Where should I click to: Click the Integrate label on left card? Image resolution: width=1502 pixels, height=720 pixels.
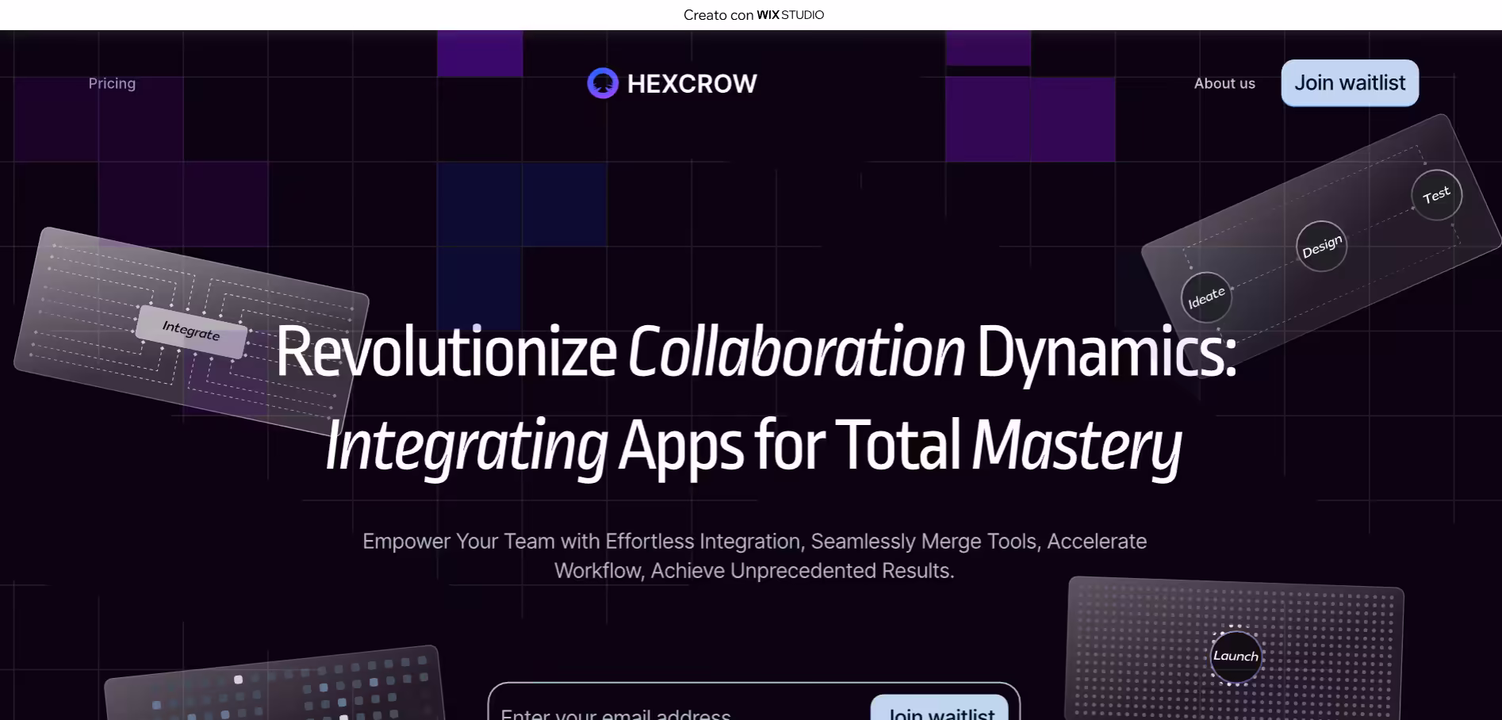coord(191,331)
